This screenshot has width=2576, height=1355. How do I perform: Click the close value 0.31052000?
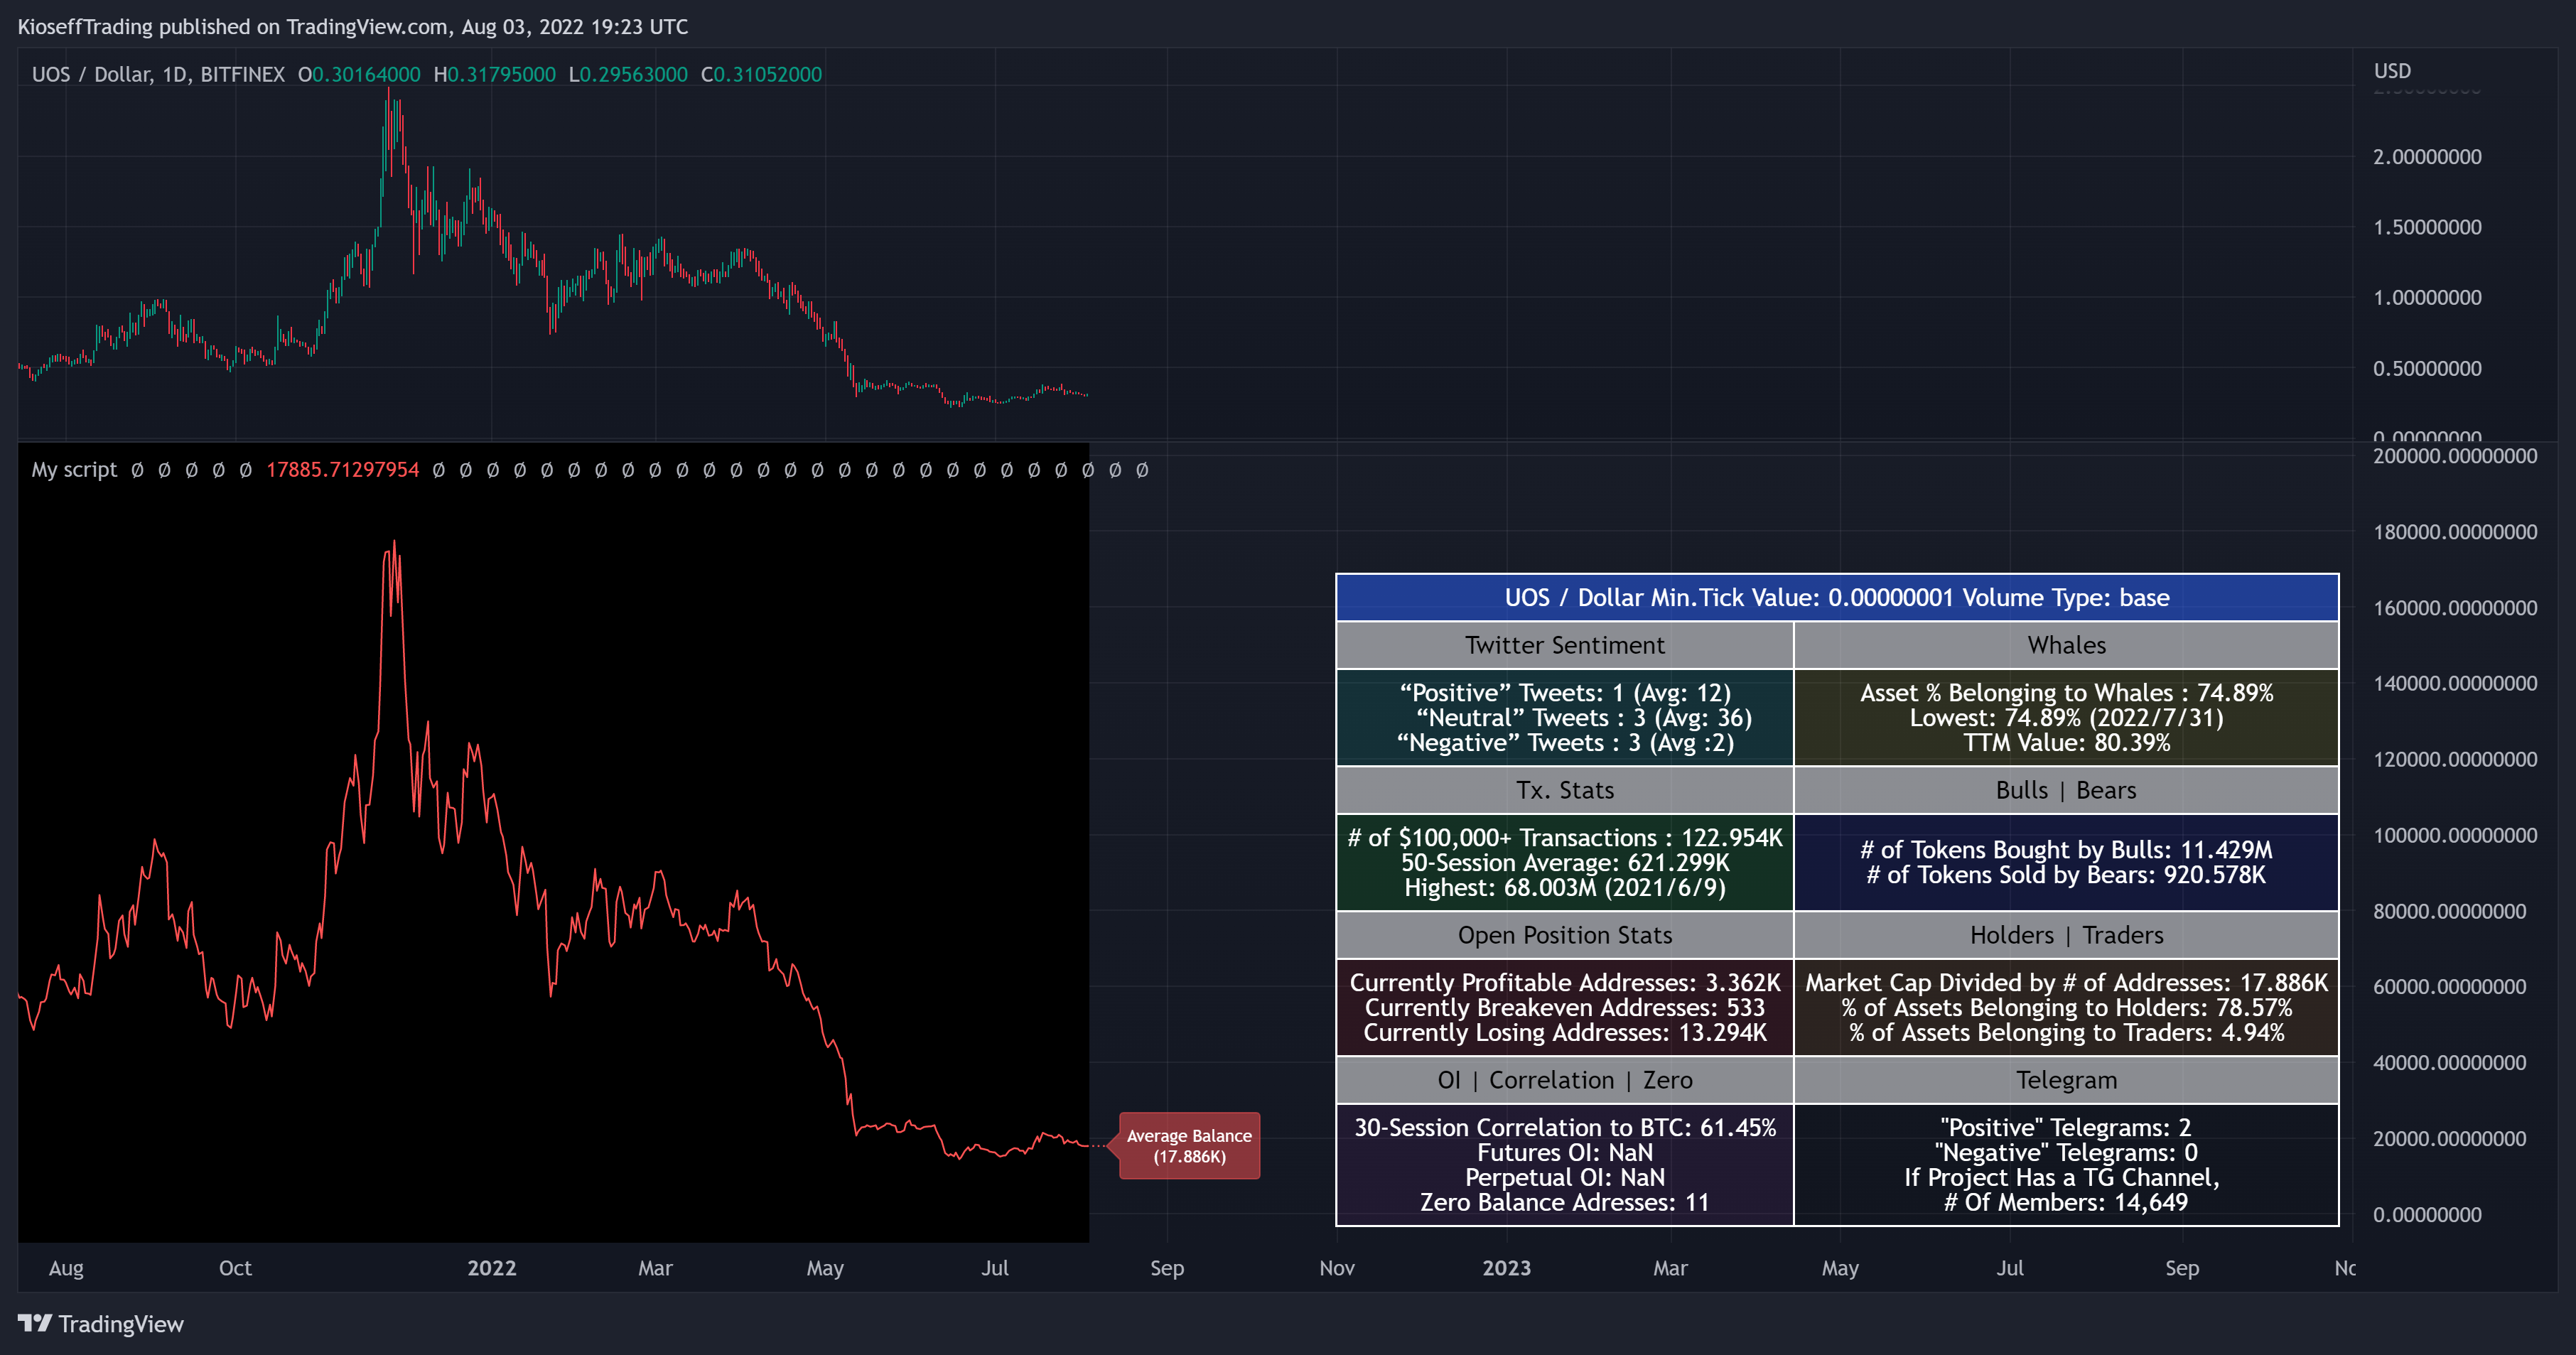pyautogui.click(x=768, y=75)
